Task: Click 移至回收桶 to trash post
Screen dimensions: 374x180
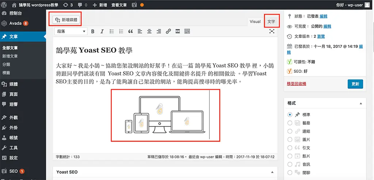Action: (x=297, y=84)
